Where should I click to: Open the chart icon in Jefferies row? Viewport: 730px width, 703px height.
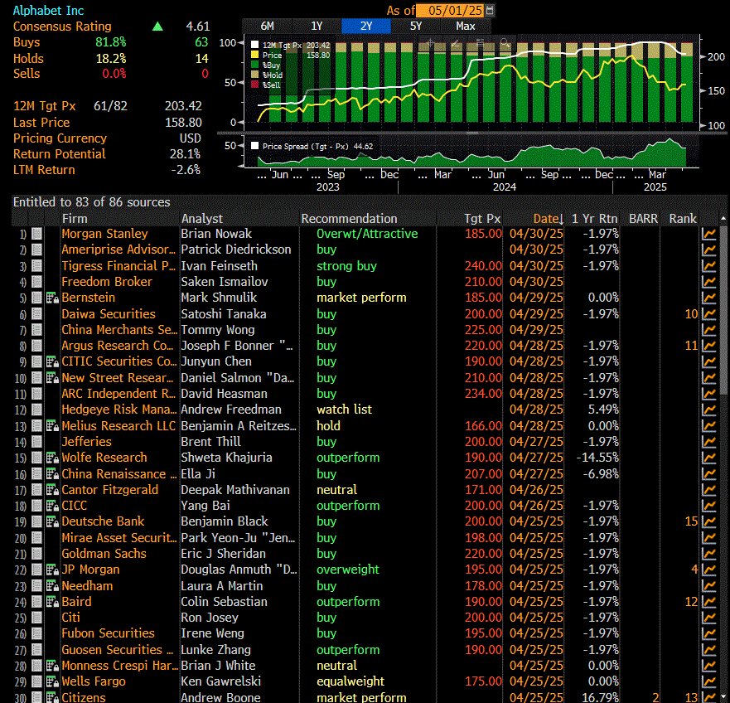click(x=709, y=442)
